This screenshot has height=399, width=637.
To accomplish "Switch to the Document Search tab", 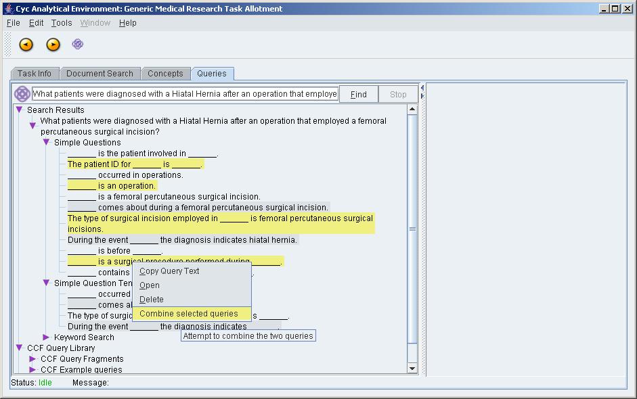I will (100, 74).
